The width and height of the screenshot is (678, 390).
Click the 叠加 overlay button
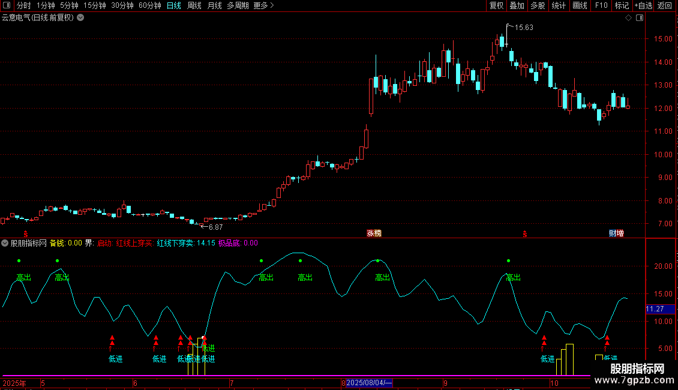pos(517,5)
